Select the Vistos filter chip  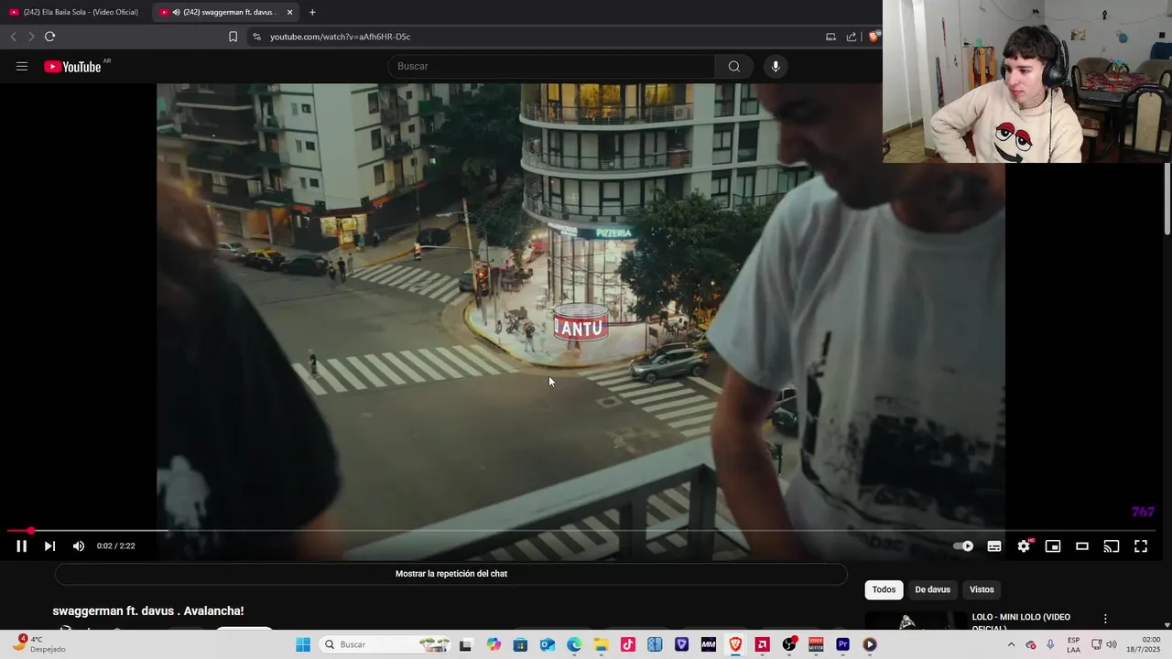coord(982,589)
